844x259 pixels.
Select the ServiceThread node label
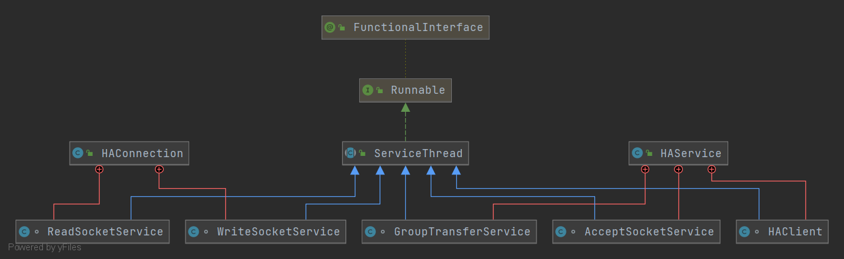pos(418,153)
